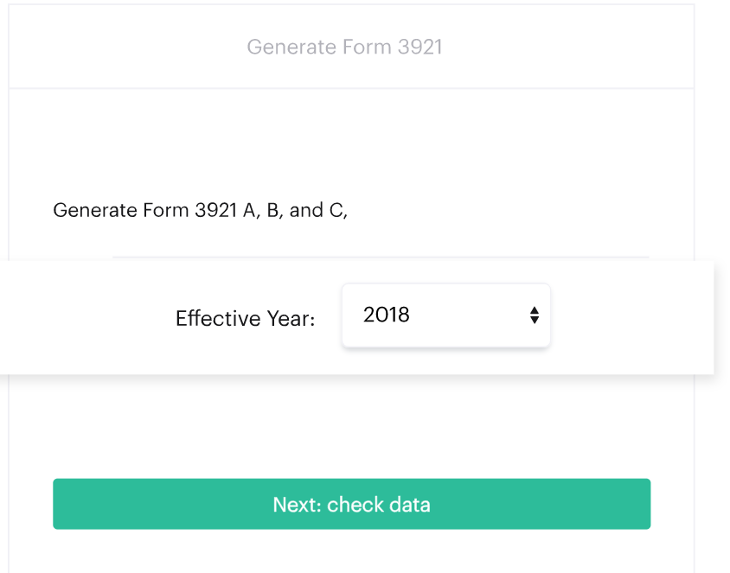Screen dimensions: 730x573
Task: Click the Effective Year label
Action: pos(245,319)
